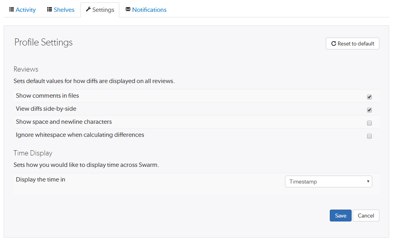Enable Show space and newline characters
This screenshot has width=394, height=244.
pyautogui.click(x=369, y=123)
